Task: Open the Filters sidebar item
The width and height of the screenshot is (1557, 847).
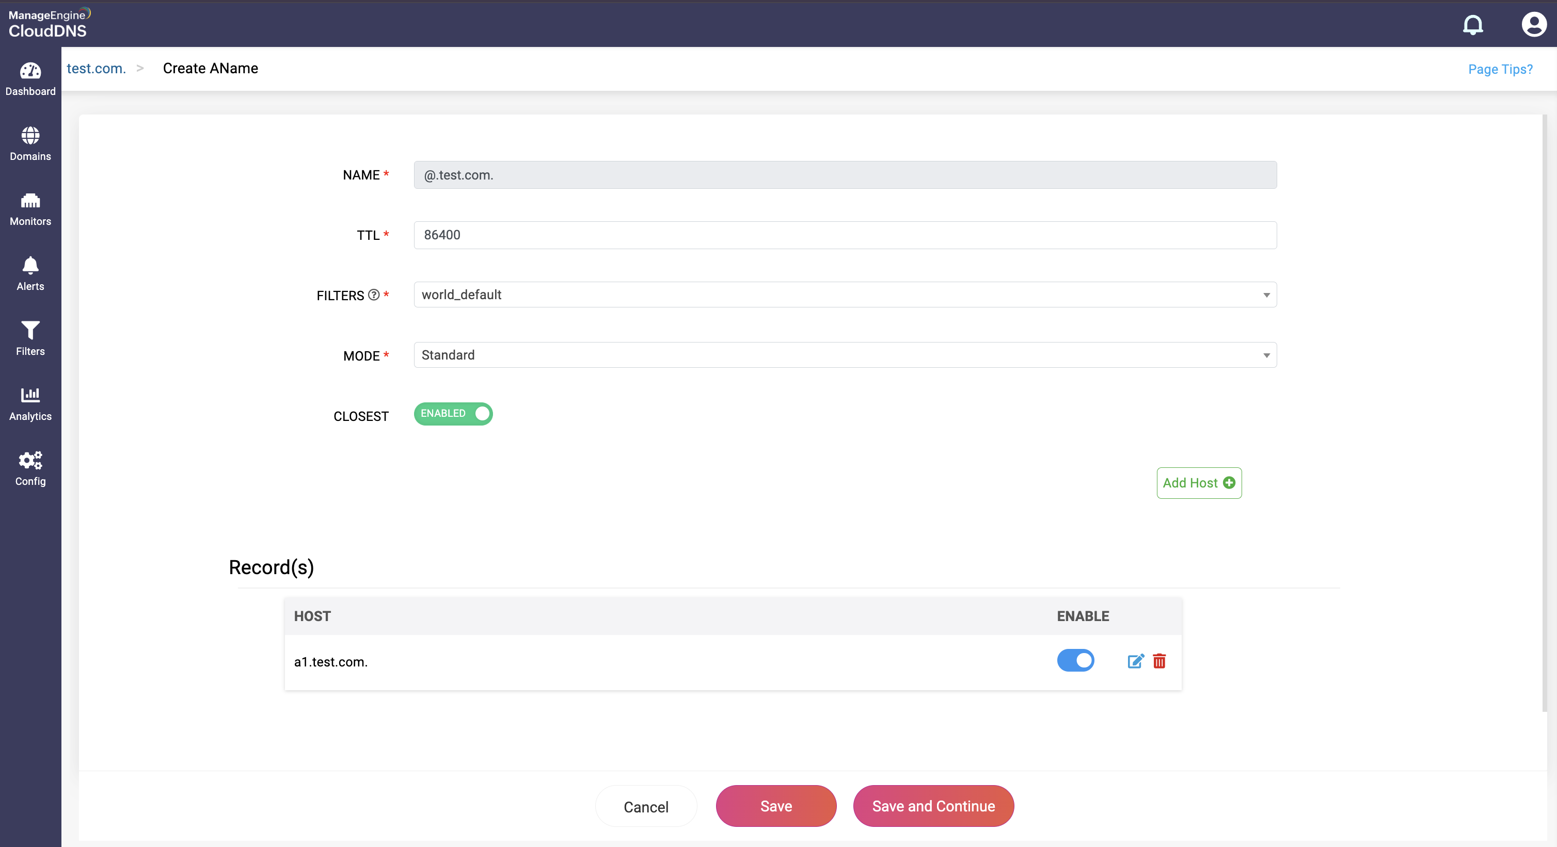Action: coord(30,338)
